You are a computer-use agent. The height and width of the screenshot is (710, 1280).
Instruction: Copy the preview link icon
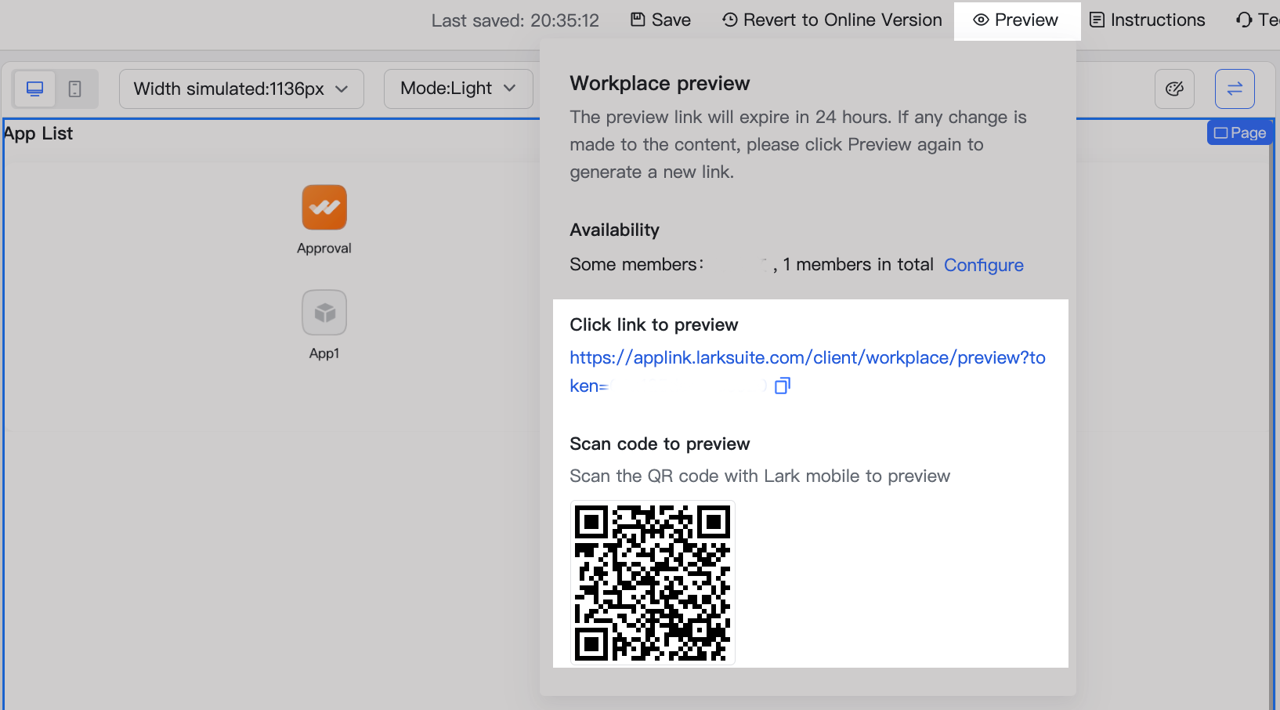(783, 386)
